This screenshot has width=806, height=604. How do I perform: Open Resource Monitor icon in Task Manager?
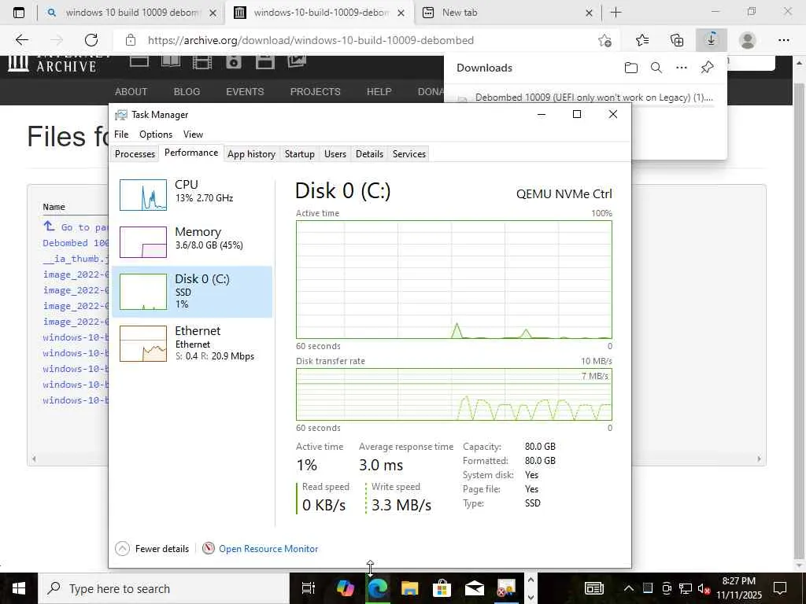[208, 548]
